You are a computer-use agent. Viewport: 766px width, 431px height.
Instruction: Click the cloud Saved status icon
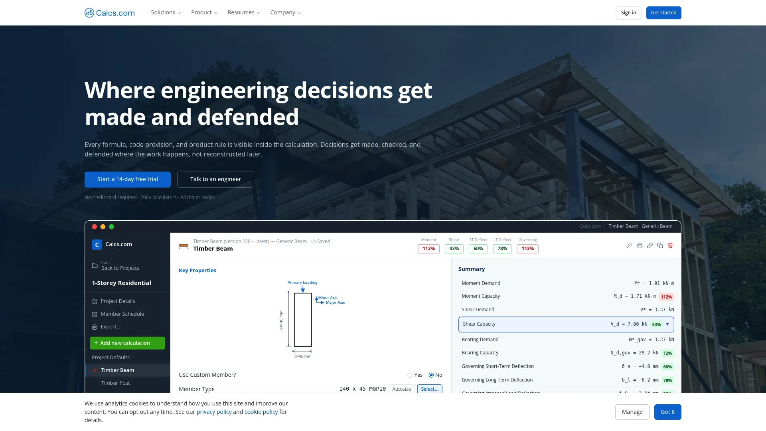(314, 241)
